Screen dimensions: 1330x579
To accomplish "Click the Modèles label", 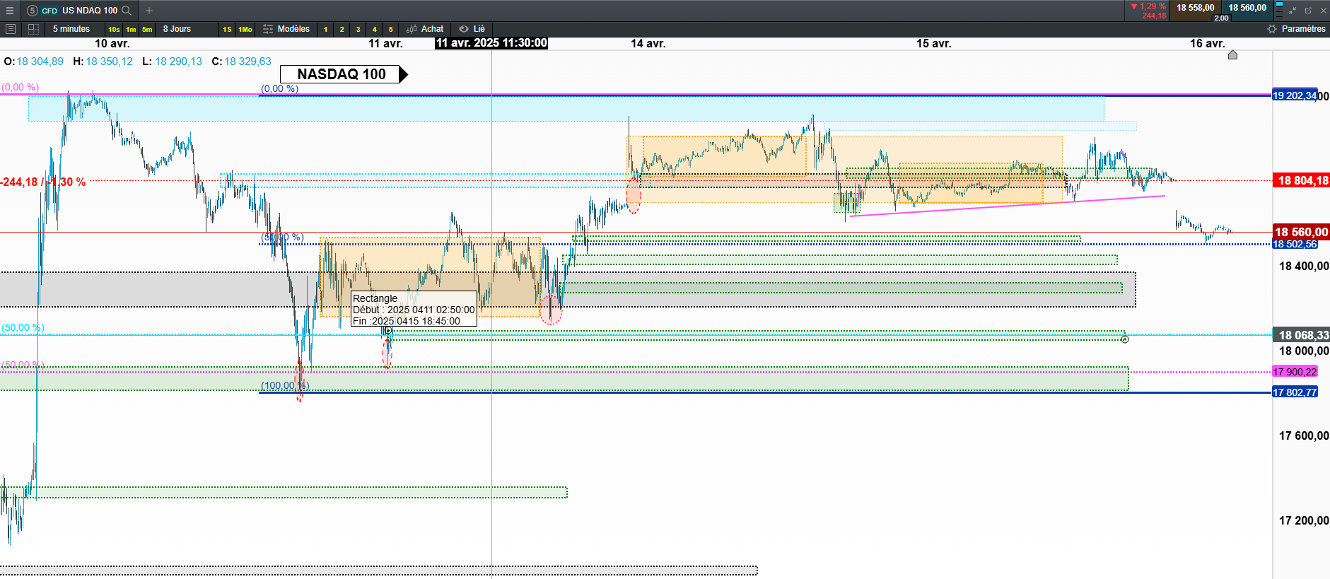I will tap(293, 29).
